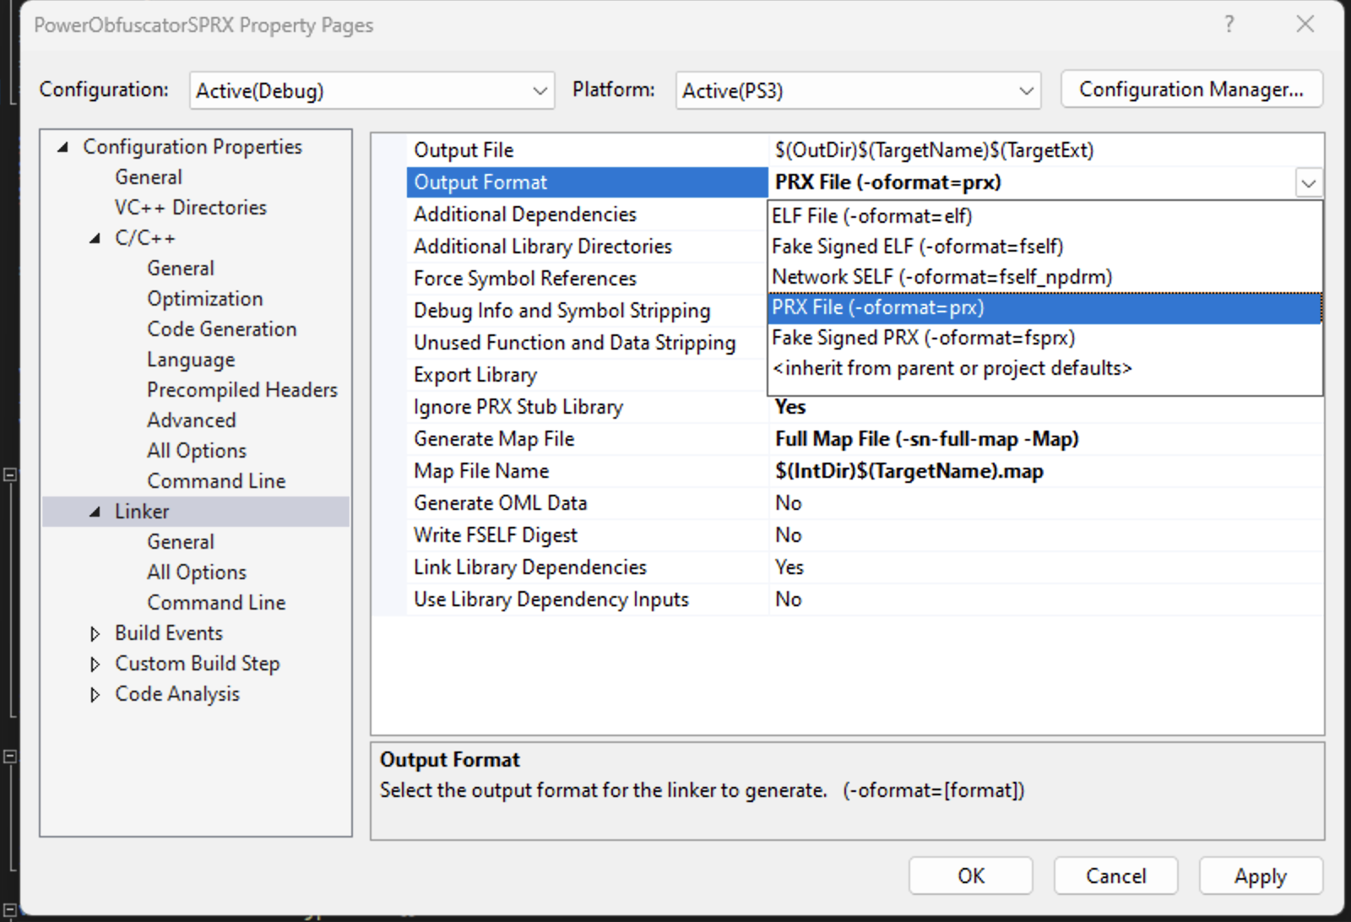
Task: Open the help question mark button
Action: click(x=1229, y=24)
